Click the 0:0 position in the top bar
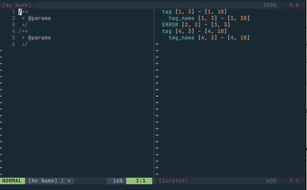Viewport: 307px width, 190px height. pyautogui.click(x=294, y=5)
